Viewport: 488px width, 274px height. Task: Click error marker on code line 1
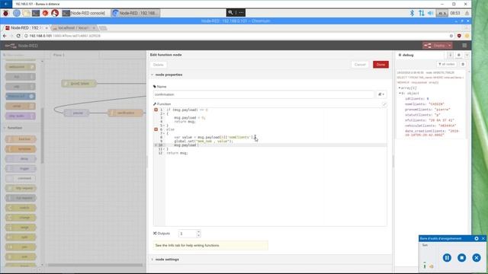click(x=156, y=110)
